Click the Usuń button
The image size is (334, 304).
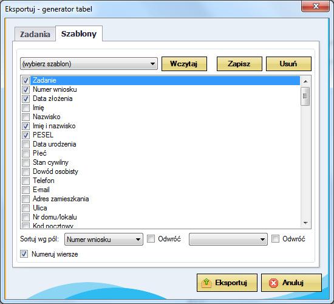tap(288, 64)
